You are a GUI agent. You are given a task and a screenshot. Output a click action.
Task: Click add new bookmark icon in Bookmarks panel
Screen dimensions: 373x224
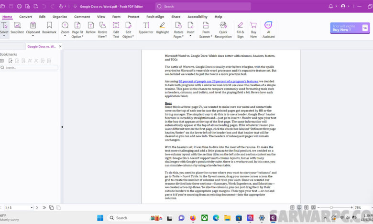10,61
